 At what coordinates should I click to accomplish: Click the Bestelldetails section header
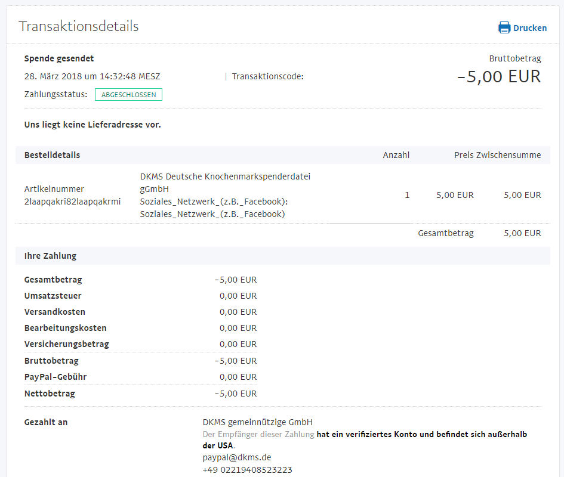pyautogui.click(x=52, y=155)
